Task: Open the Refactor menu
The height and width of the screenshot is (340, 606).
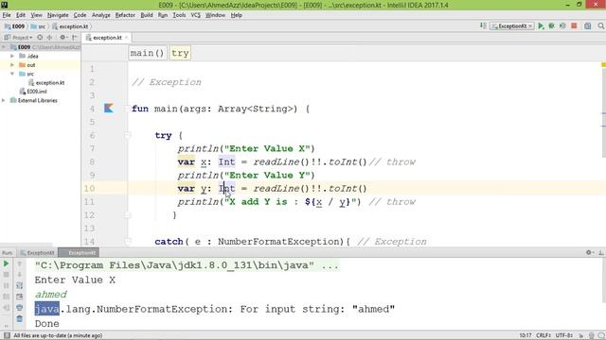Action: [125, 15]
